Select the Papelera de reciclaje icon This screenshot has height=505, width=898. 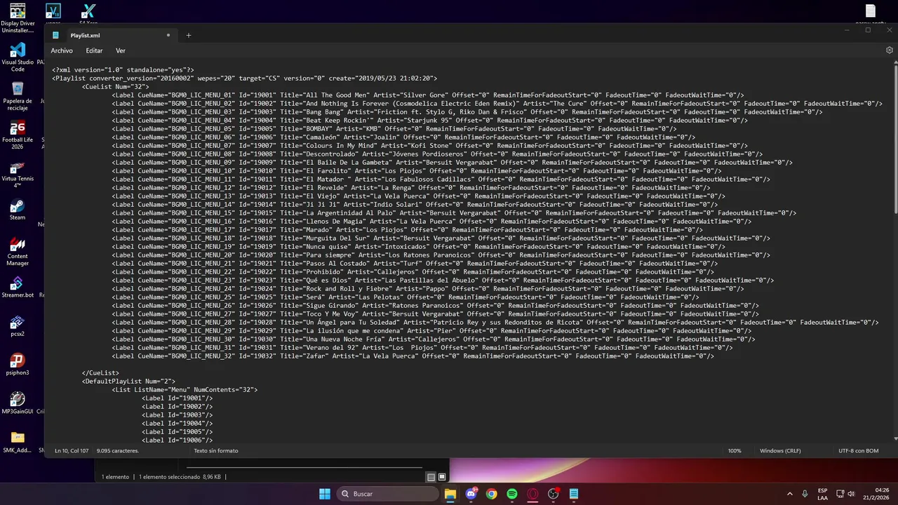point(18,97)
